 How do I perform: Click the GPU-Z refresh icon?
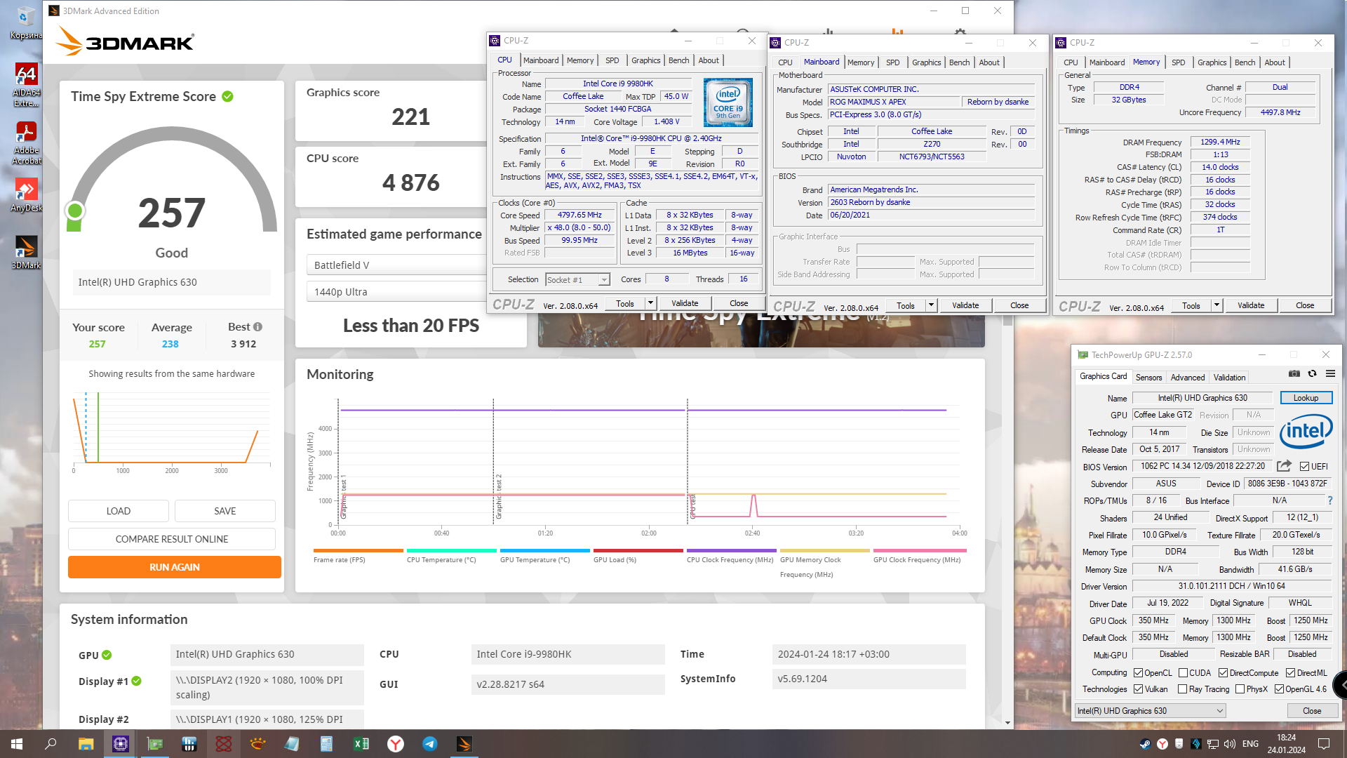pyautogui.click(x=1312, y=373)
